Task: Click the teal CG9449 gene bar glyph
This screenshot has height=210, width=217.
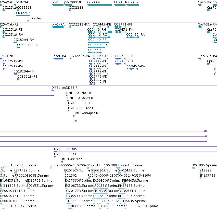Action: 99,5
